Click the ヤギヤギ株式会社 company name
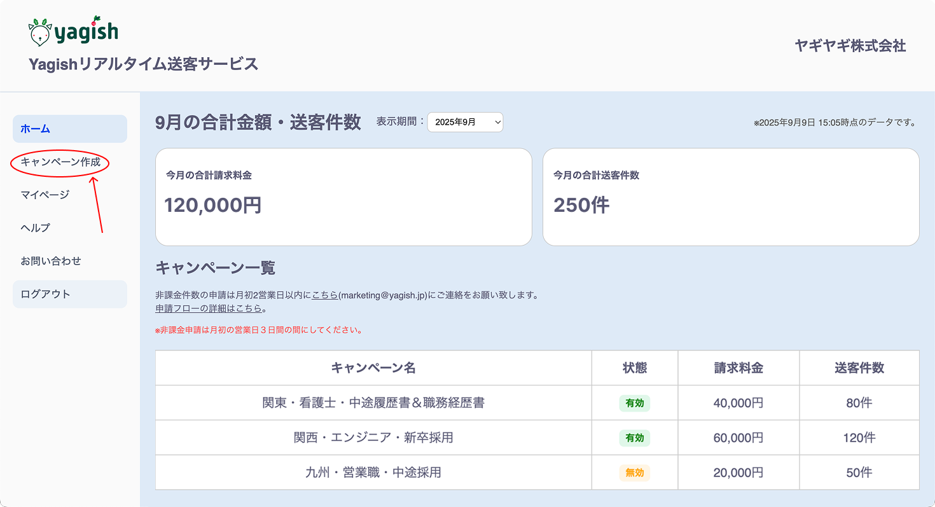 point(850,46)
